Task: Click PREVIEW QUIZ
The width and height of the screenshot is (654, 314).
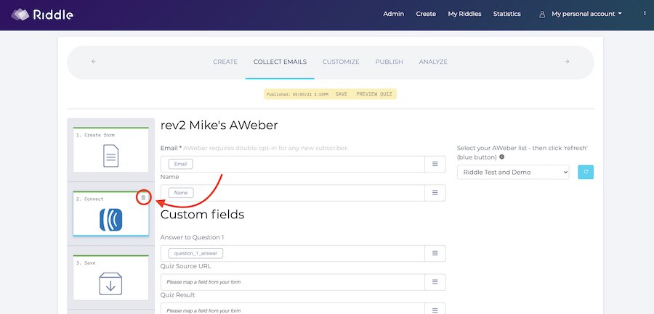Action: tap(374, 94)
